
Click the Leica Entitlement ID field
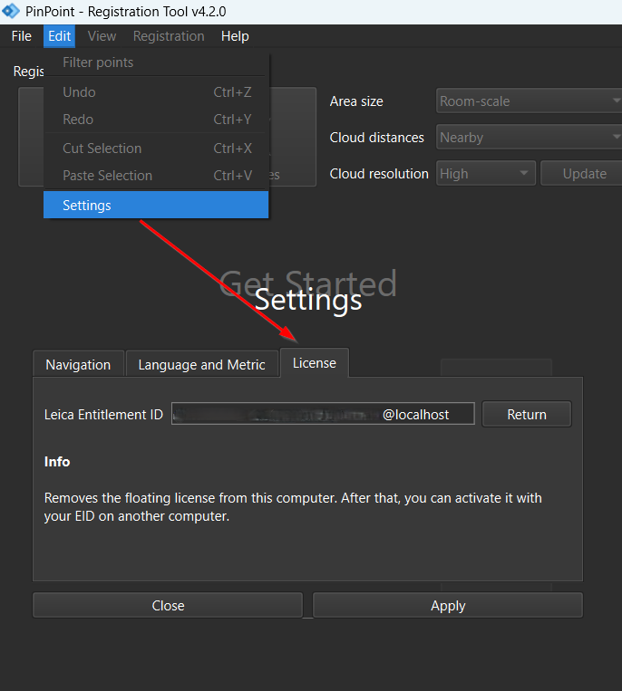pos(323,413)
